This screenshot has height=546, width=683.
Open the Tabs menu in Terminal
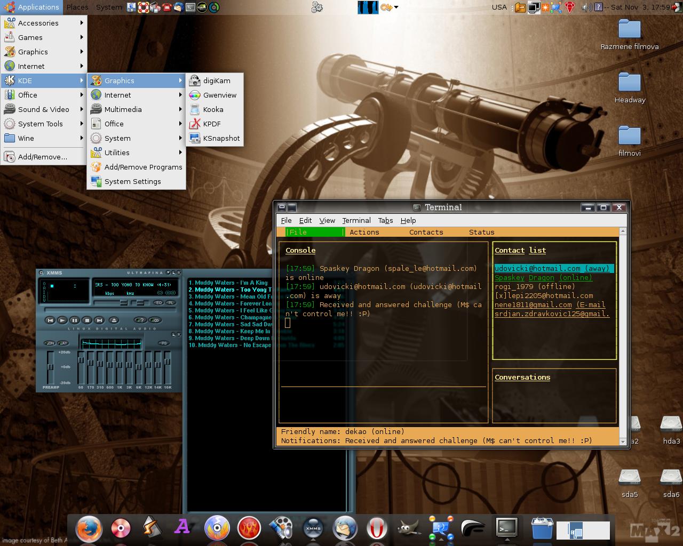[x=385, y=220]
